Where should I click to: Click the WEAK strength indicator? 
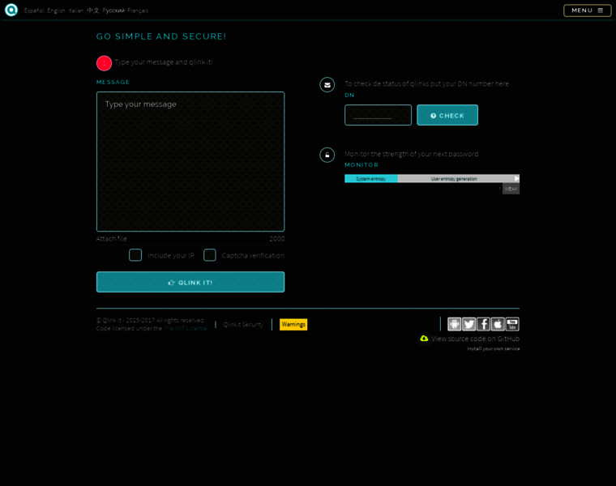[x=511, y=190]
